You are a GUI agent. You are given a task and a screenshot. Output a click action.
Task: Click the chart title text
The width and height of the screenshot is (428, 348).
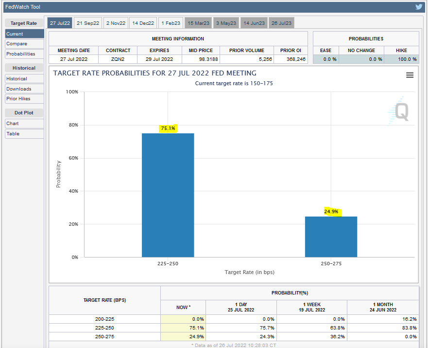(x=155, y=73)
